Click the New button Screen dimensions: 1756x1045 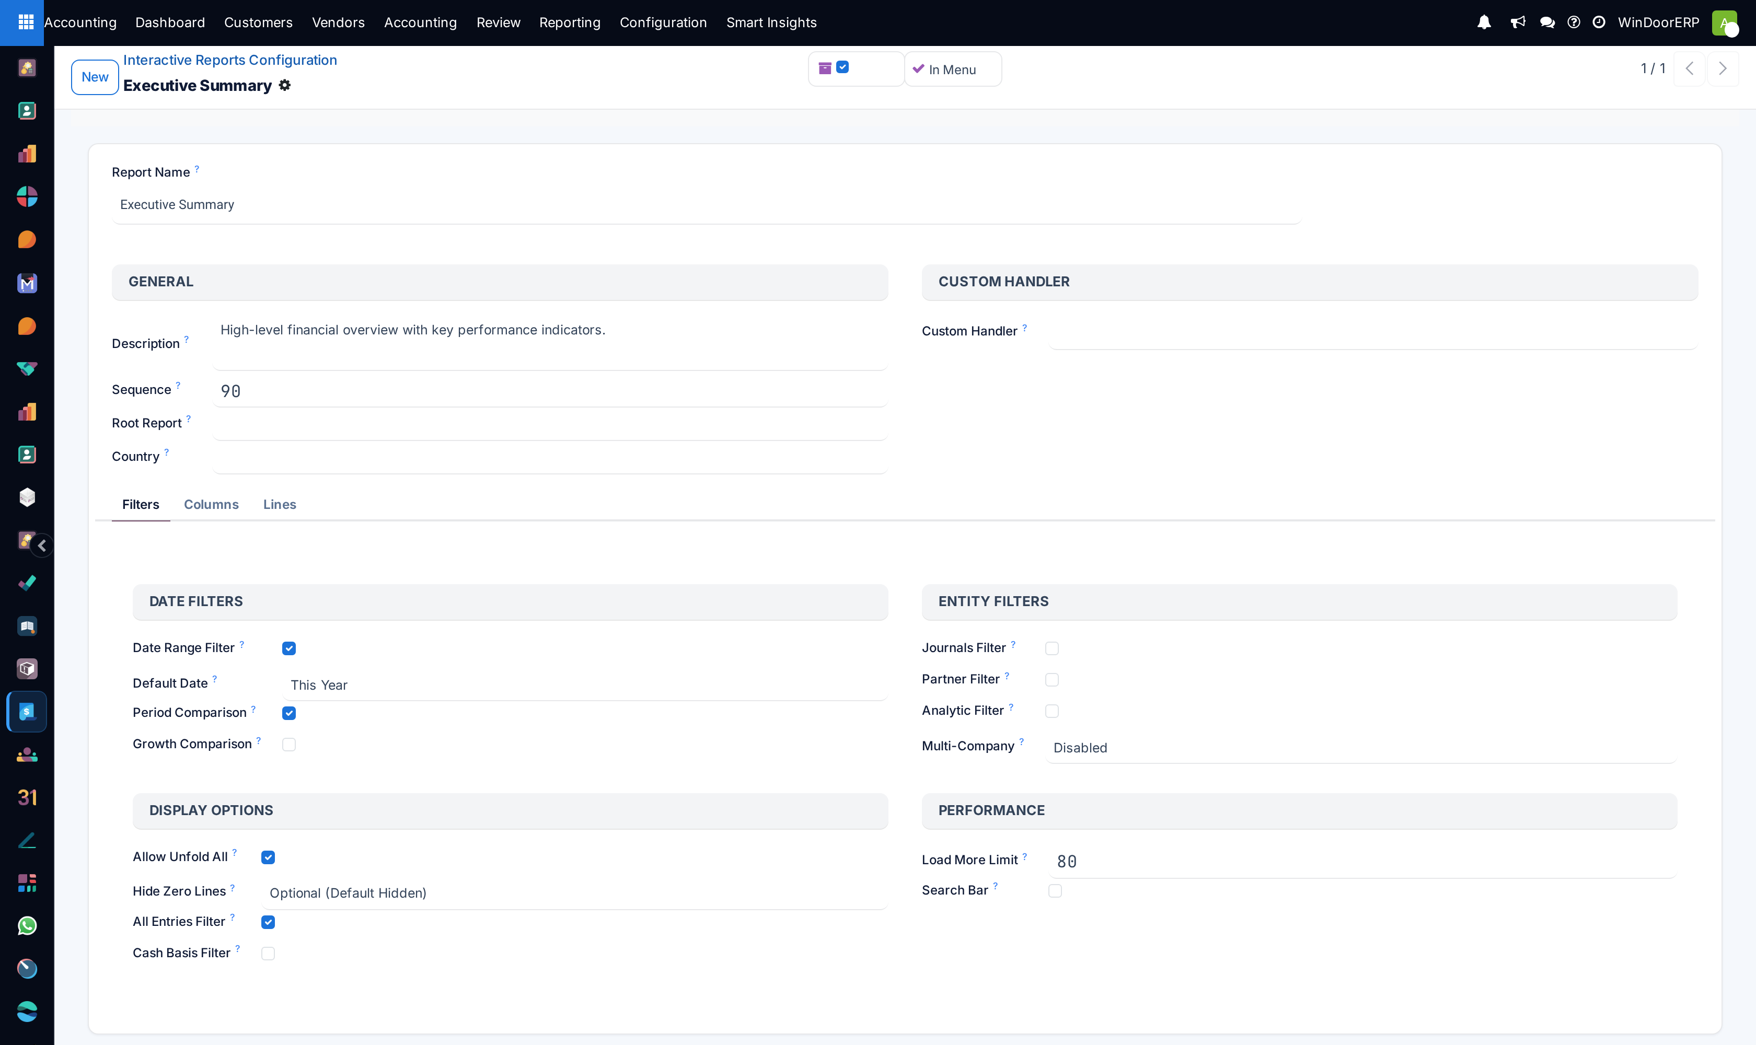[x=95, y=77]
